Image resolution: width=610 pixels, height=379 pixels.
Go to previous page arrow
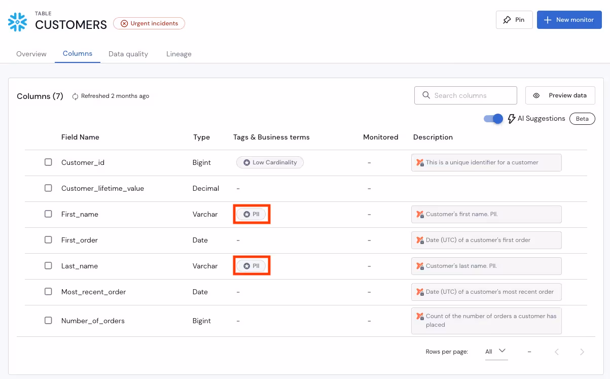[x=557, y=352]
